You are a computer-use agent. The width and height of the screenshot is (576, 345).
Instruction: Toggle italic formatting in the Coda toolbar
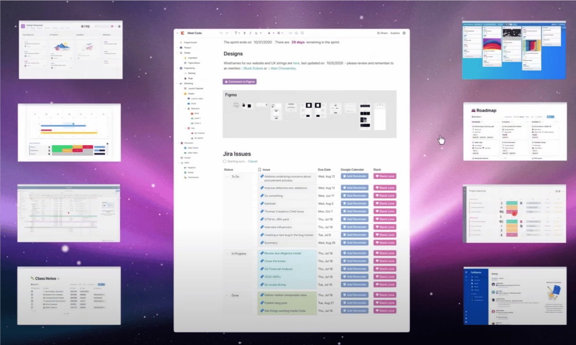(x=250, y=33)
